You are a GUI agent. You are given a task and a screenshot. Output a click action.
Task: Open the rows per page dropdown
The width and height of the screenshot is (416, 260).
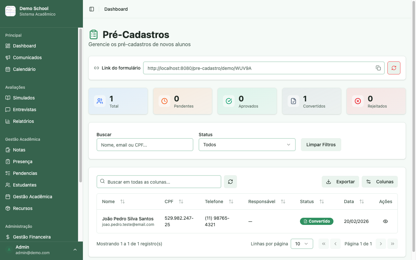point(302,244)
